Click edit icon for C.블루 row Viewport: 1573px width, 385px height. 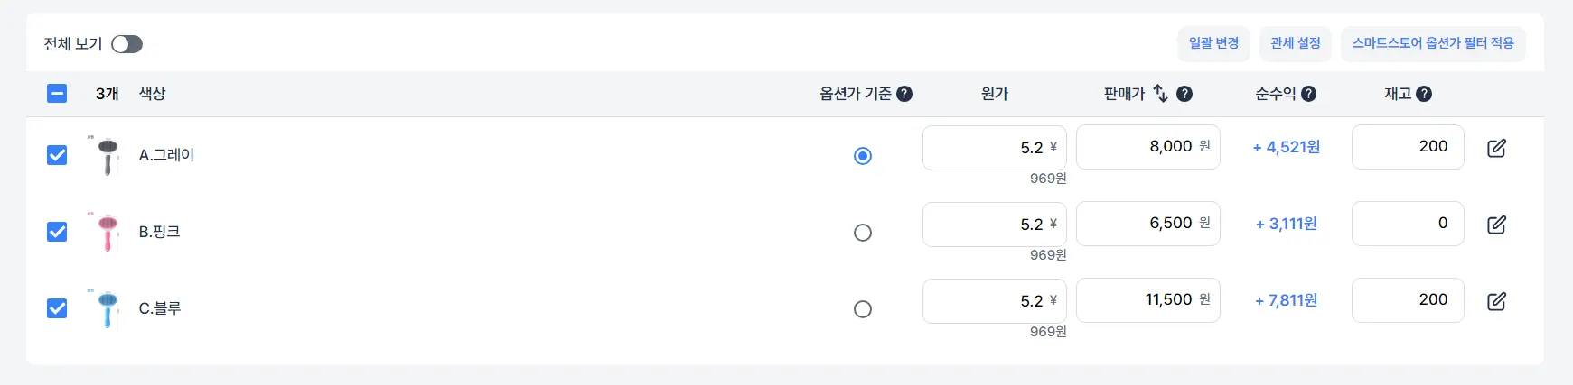[x=1496, y=301]
